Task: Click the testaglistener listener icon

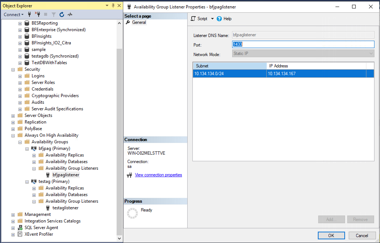Action: [48, 208]
